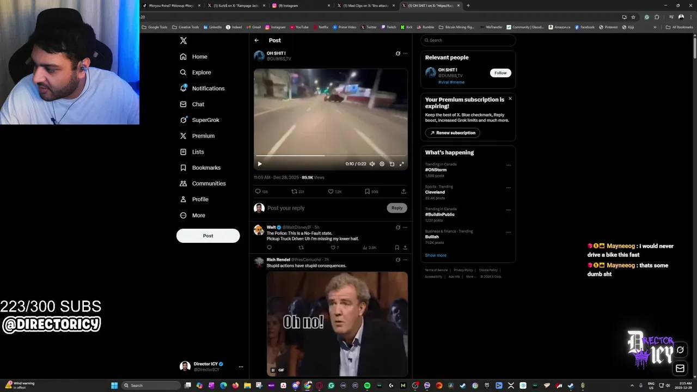Click the X logo home icon
This screenshot has height=392, width=697.
pyautogui.click(x=184, y=41)
